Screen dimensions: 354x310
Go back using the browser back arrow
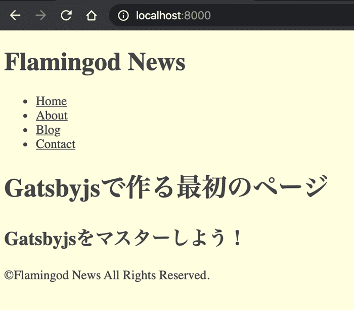tap(15, 16)
